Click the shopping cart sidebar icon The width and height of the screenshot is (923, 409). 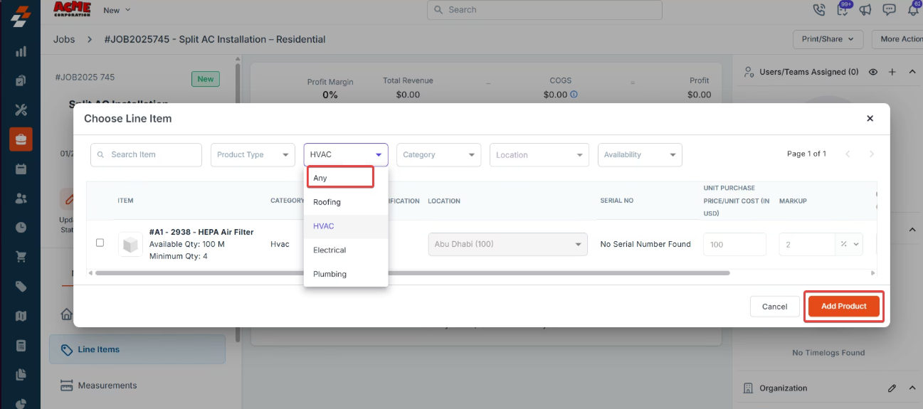(x=21, y=257)
